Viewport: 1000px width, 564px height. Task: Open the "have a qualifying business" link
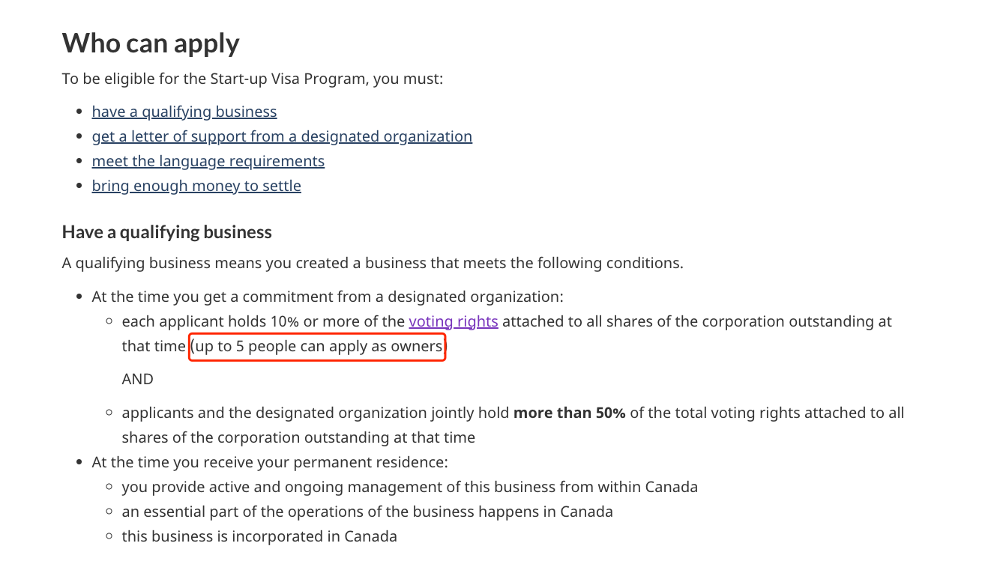click(x=184, y=112)
